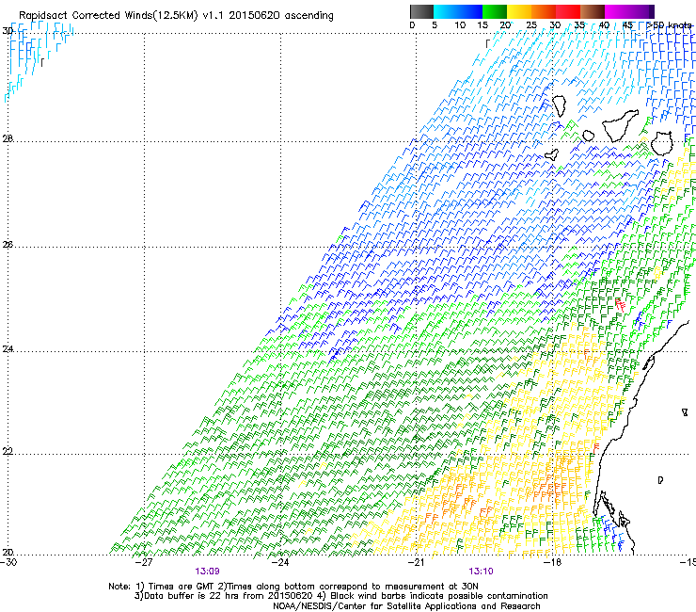Click the red wind barbs cluster near 25N
Viewport: 696px width, 612px height.
coord(620,306)
